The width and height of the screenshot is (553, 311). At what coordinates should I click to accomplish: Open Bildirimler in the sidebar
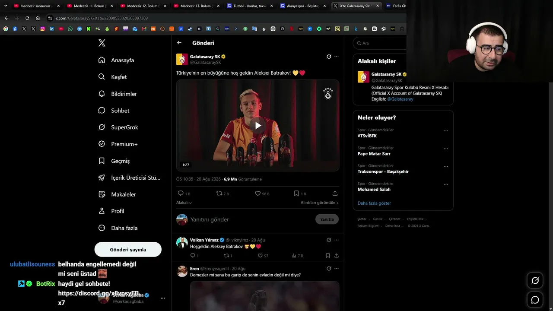pyautogui.click(x=118, y=94)
